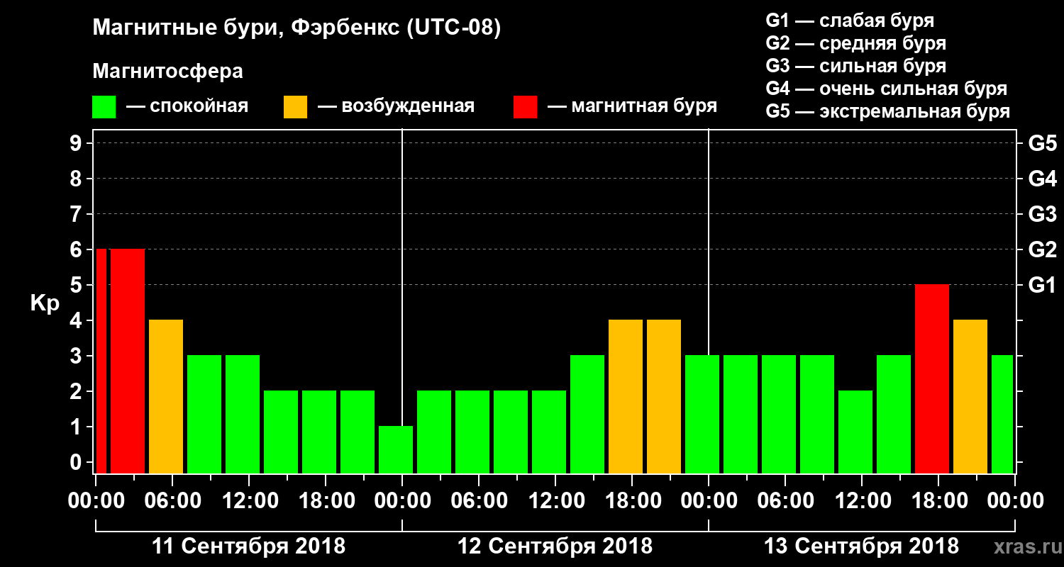The height and width of the screenshot is (567, 1064).
Task: Click the Магнитосфера legend heading
Action: (168, 72)
